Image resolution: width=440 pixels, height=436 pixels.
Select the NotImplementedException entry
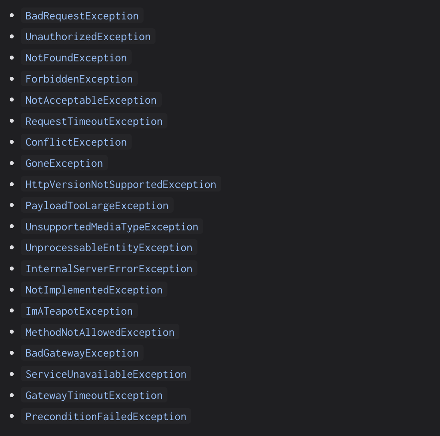point(94,290)
